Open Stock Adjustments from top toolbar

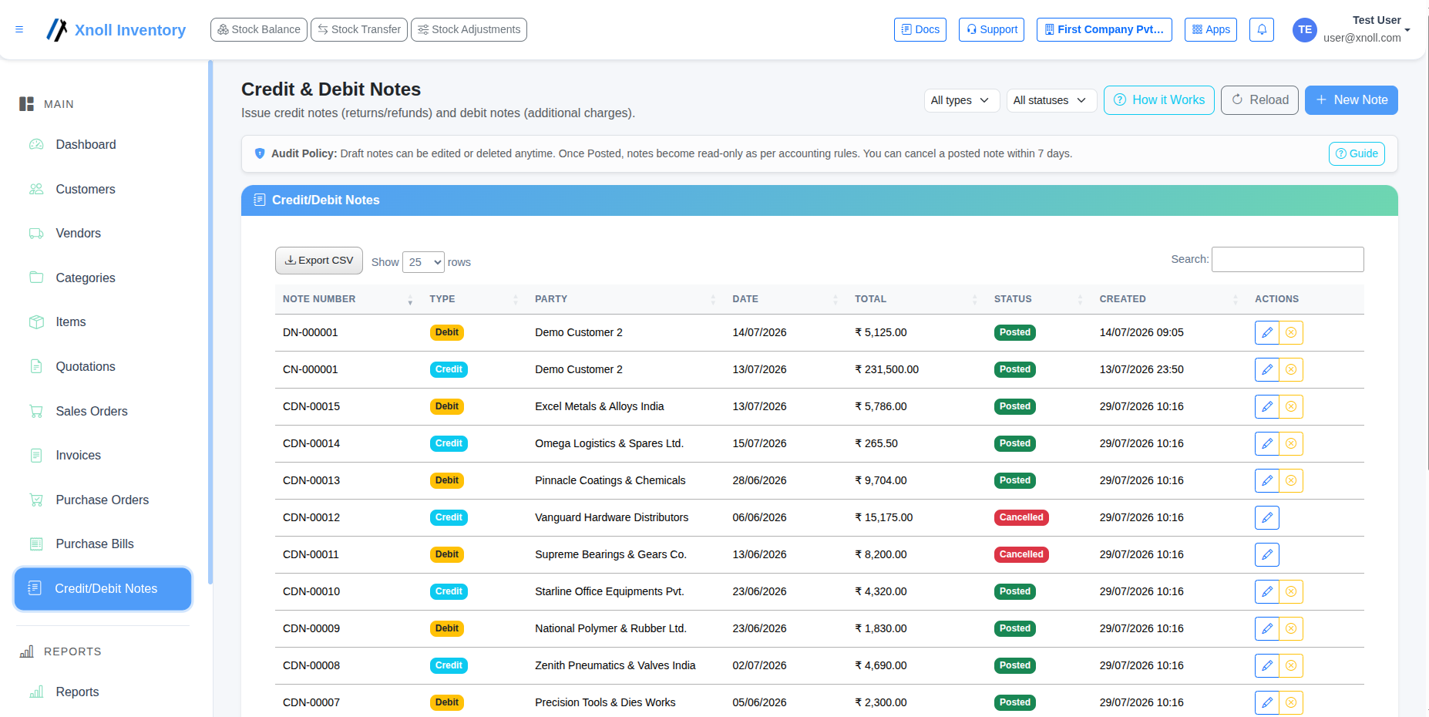(x=469, y=29)
